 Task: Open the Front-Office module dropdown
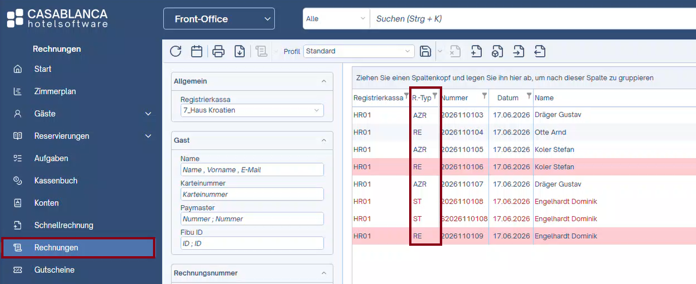point(219,19)
